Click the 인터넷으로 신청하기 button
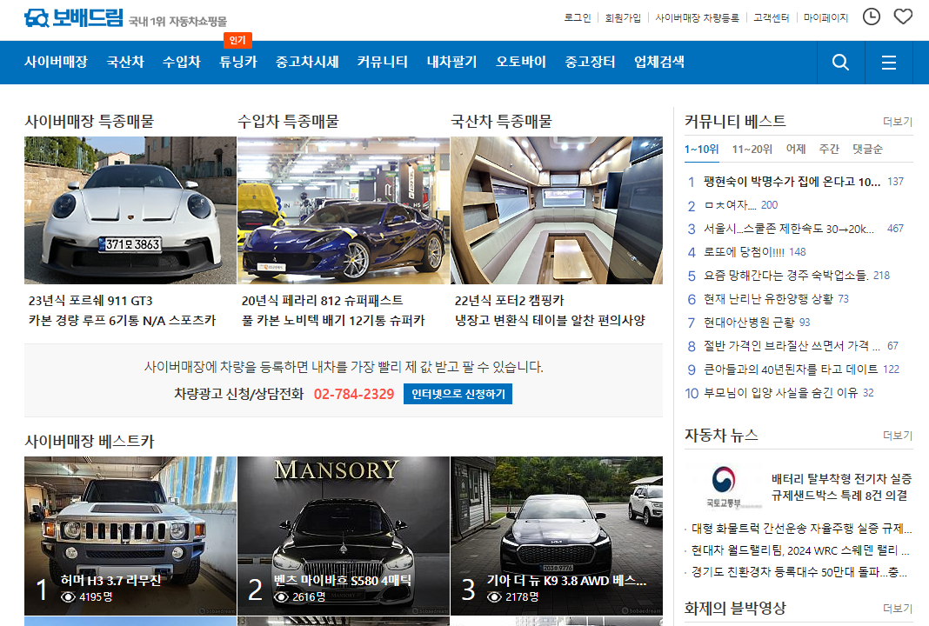929x626 pixels. pyautogui.click(x=457, y=393)
